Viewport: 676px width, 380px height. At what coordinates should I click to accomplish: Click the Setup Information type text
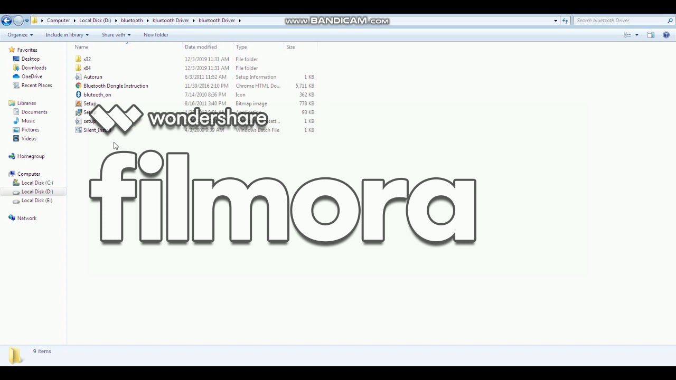(256, 77)
